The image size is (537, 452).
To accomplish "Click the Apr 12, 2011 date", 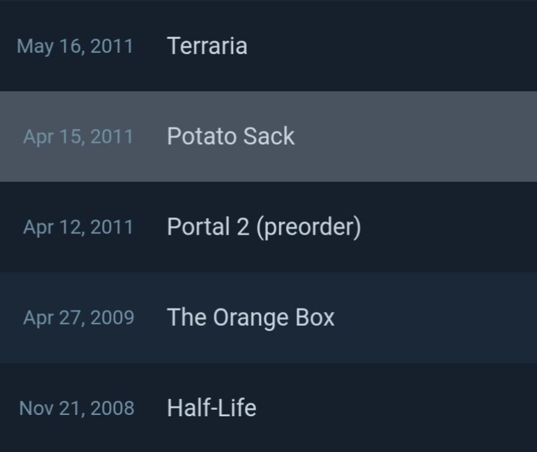I will [x=78, y=227].
